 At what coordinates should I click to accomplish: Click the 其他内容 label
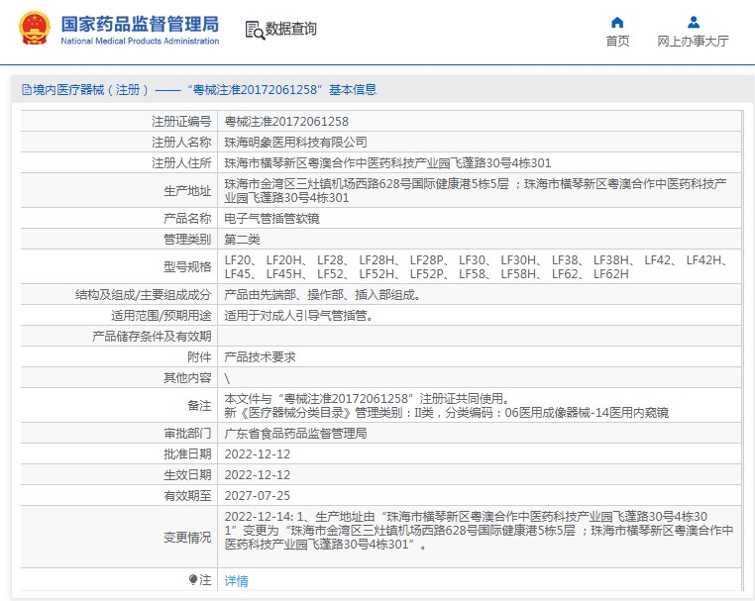[187, 378]
